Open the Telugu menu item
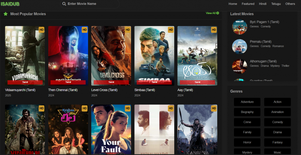301x155 pixels. coord(276,4)
